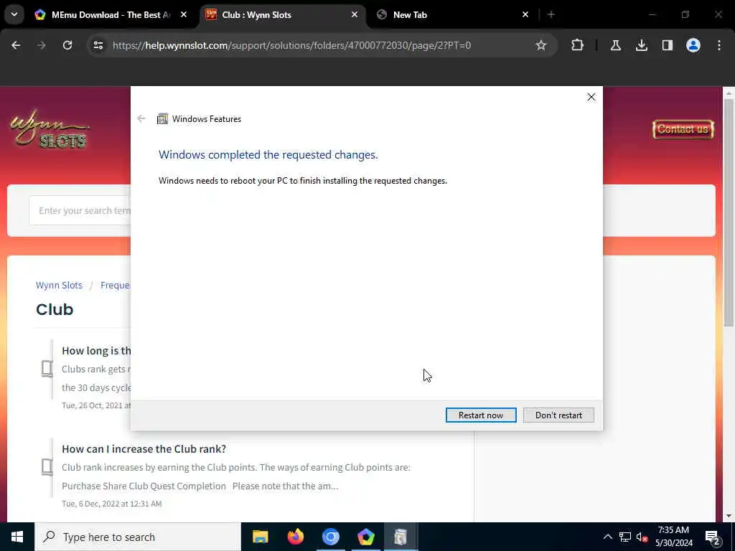The height and width of the screenshot is (551, 735).
Task: Open MEmu app from the taskbar
Action: point(365,537)
